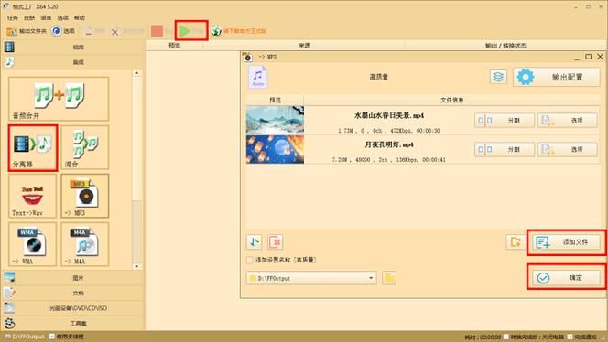Click the 文件信息 column header in dialog
Viewport: 608px width, 342px height.
pos(451,100)
